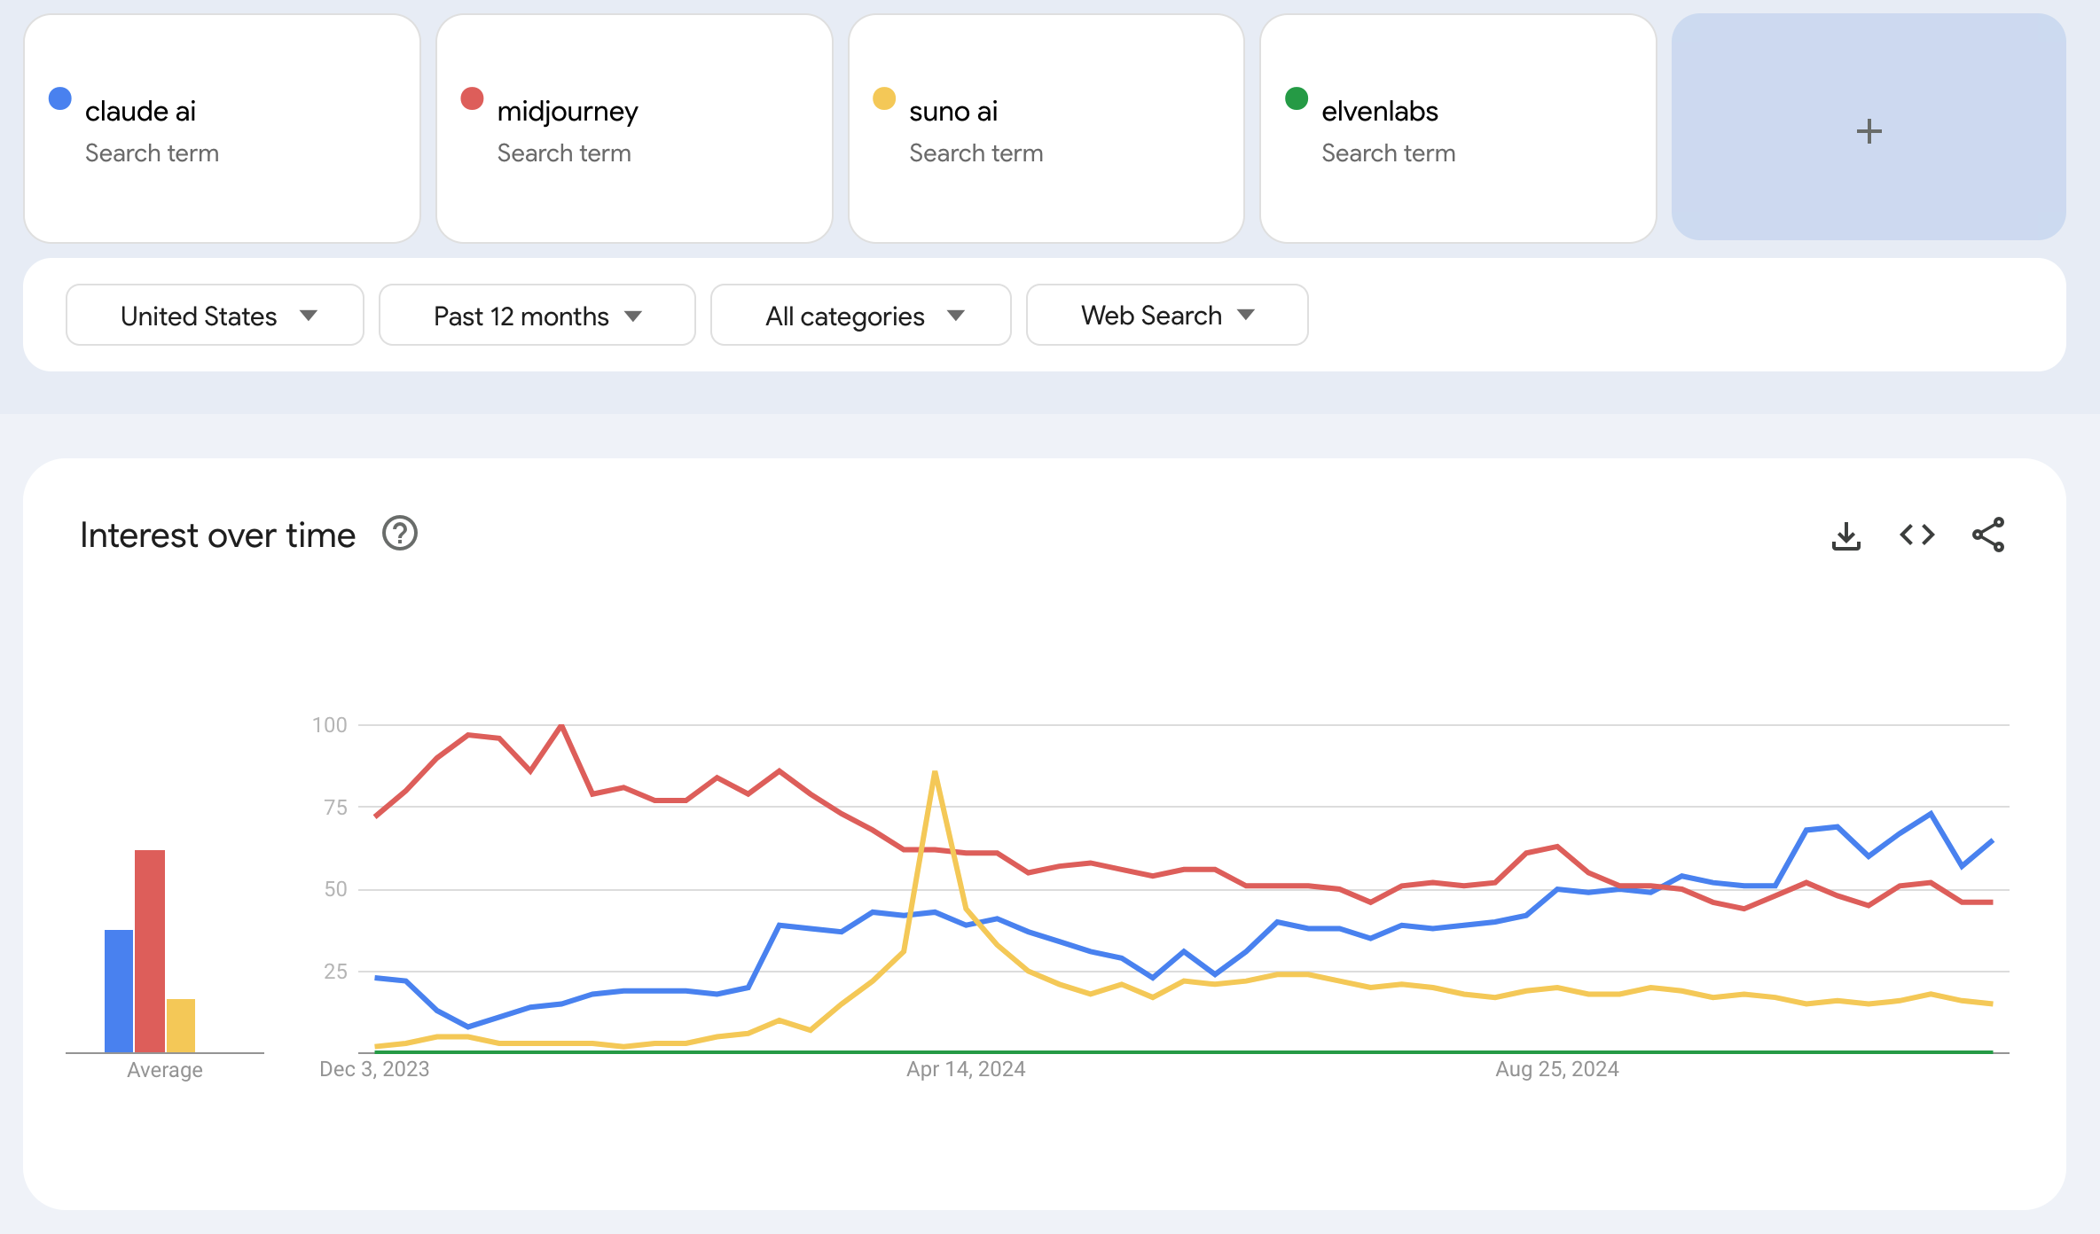The image size is (2100, 1234).
Task: Click the midjourney peak at 100
Action: (x=561, y=726)
